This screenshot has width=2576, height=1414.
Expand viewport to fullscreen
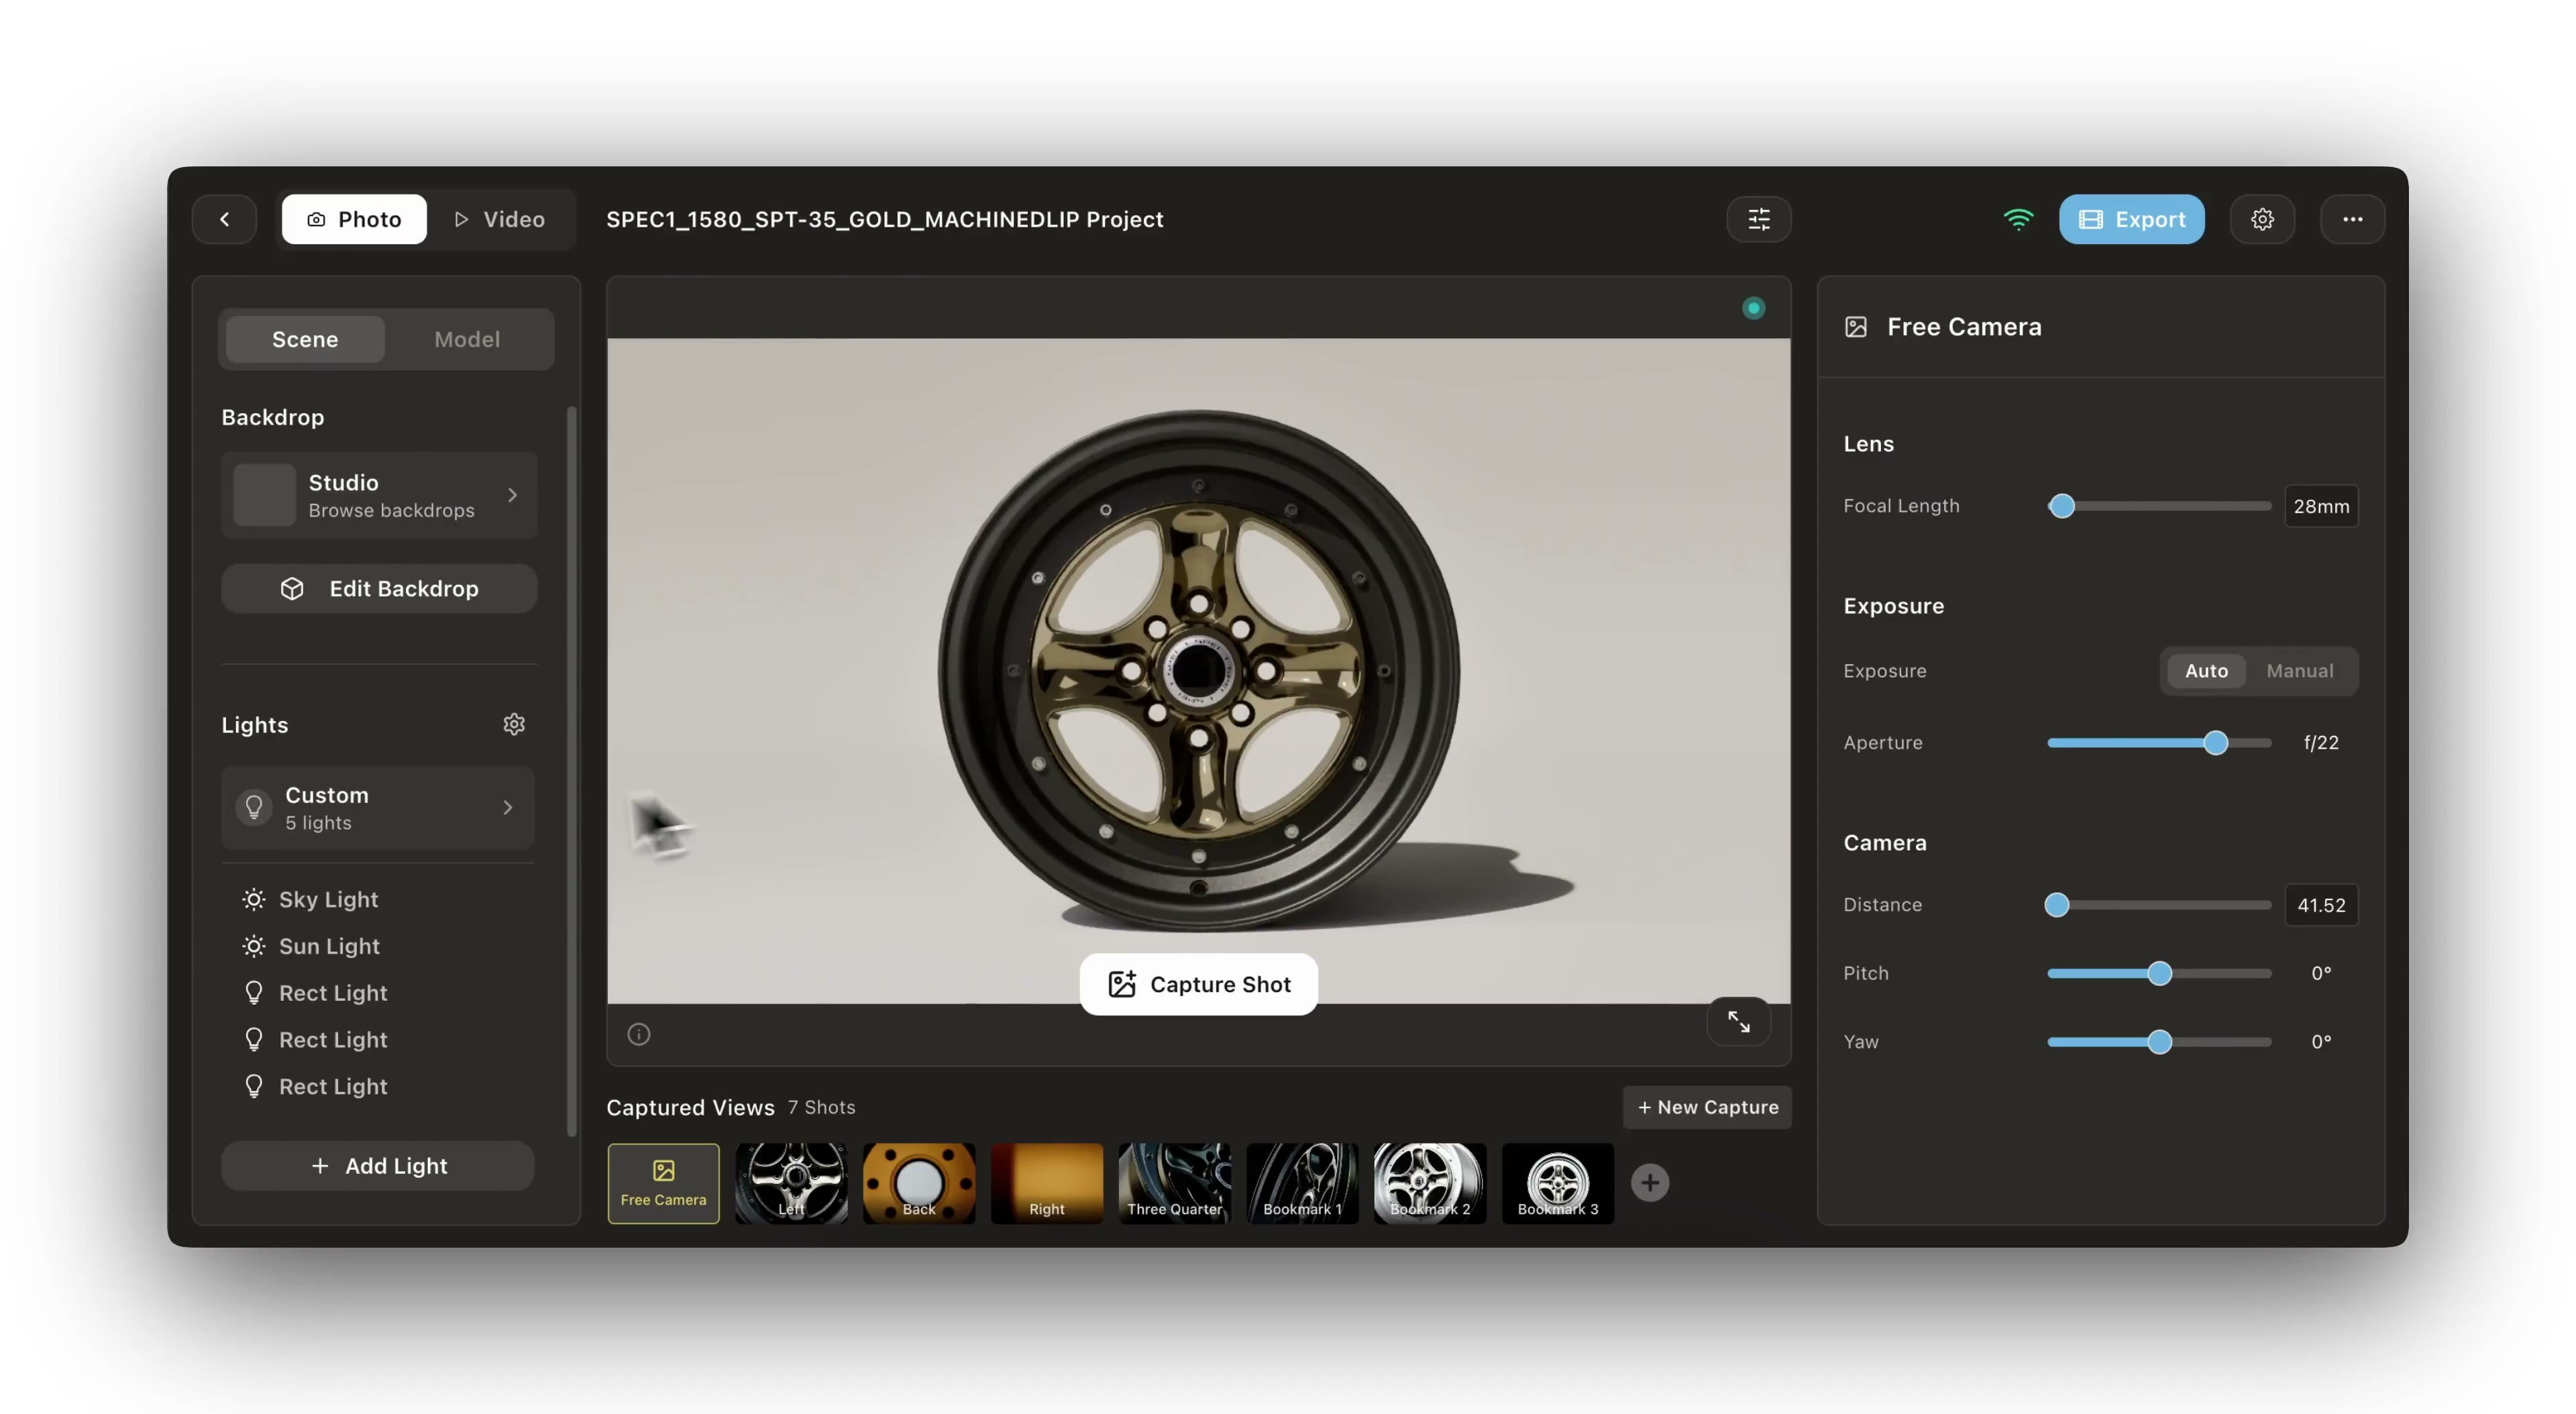[x=1738, y=1021]
